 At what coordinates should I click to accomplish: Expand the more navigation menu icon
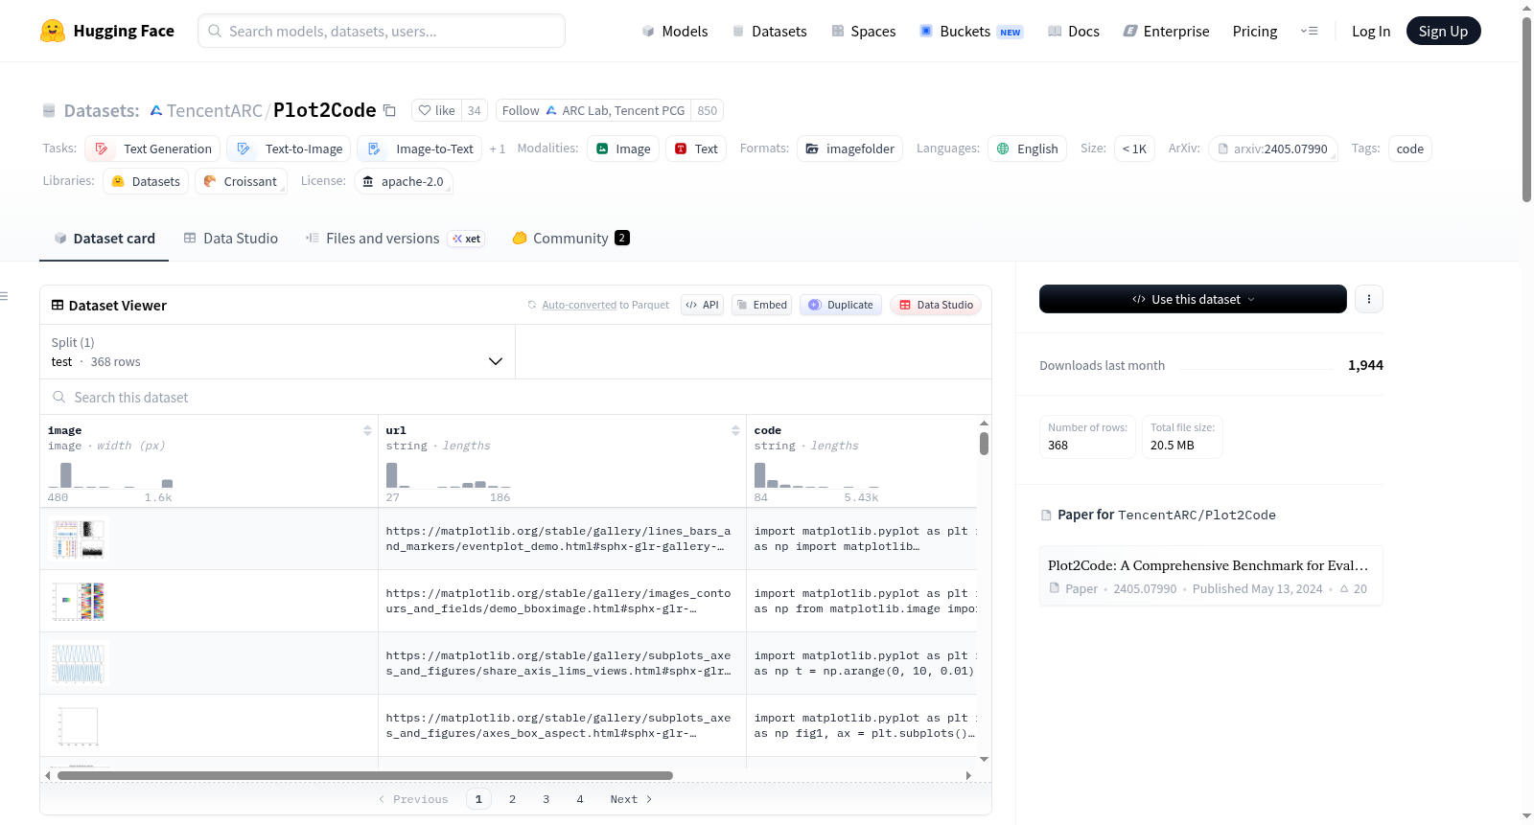1309,31
